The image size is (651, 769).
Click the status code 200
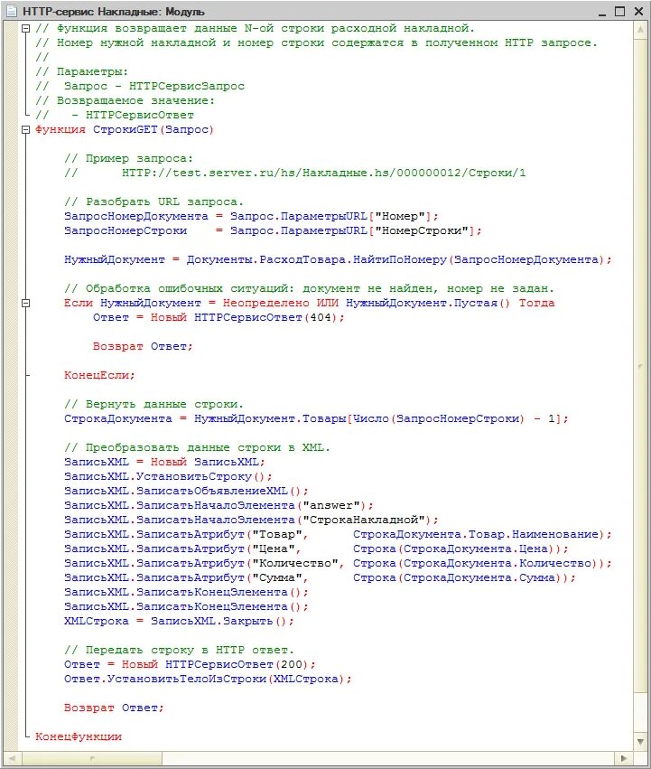coord(291,664)
